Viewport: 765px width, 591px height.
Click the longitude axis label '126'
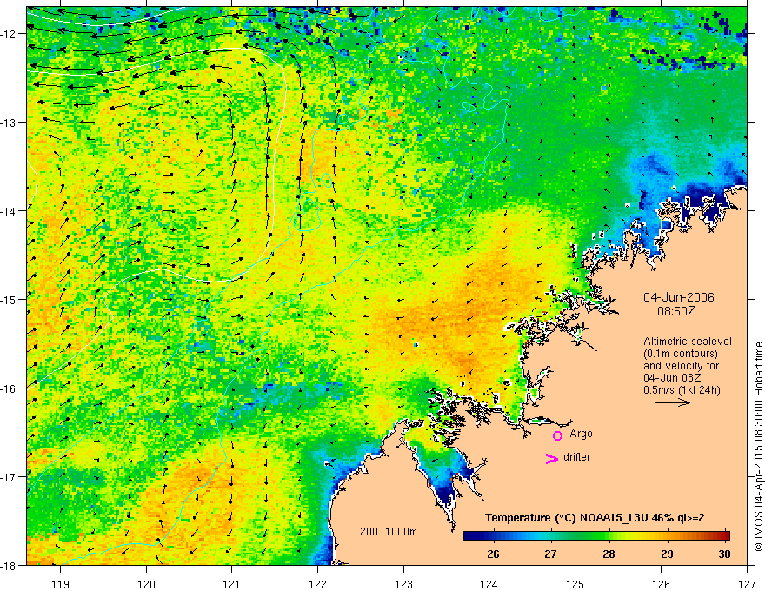click(x=661, y=584)
